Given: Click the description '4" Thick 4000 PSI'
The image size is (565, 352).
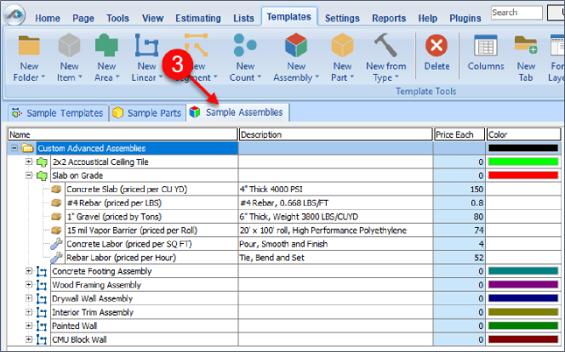Looking at the screenshot, I should coord(271,190).
